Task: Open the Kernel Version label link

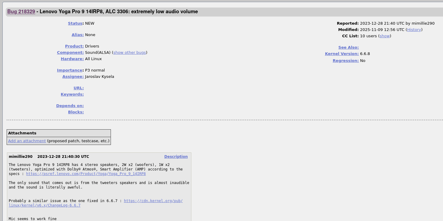Action: (x=342, y=54)
